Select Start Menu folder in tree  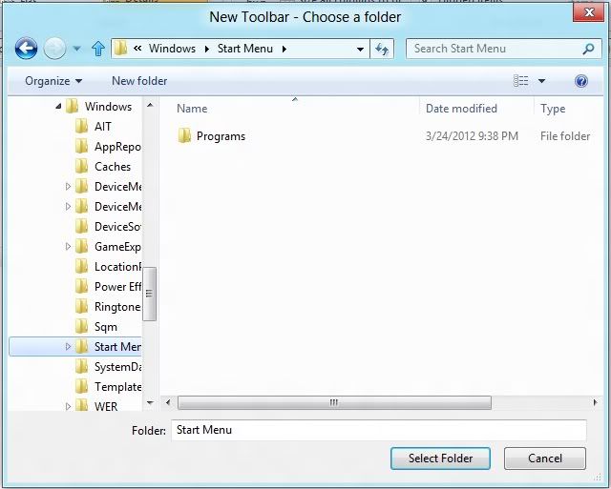coord(108,347)
